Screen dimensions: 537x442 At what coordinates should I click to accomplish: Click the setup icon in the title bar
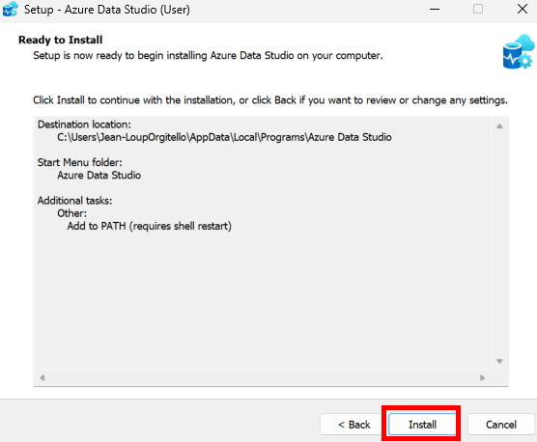point(10,10)
